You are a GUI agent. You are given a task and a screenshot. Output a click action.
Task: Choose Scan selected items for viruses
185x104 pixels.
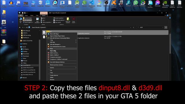point(62,47)
